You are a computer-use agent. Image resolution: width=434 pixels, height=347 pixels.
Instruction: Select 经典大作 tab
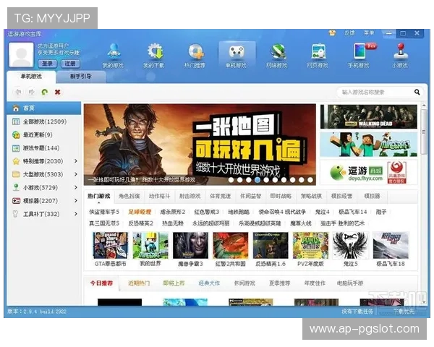click(209, 283)
